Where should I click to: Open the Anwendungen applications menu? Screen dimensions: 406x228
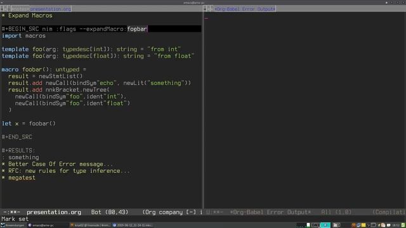13,225
